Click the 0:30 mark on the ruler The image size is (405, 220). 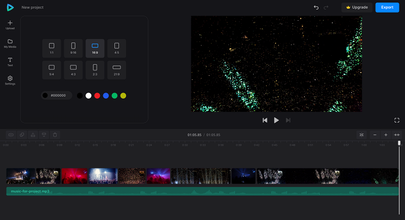tap(185, 145)
